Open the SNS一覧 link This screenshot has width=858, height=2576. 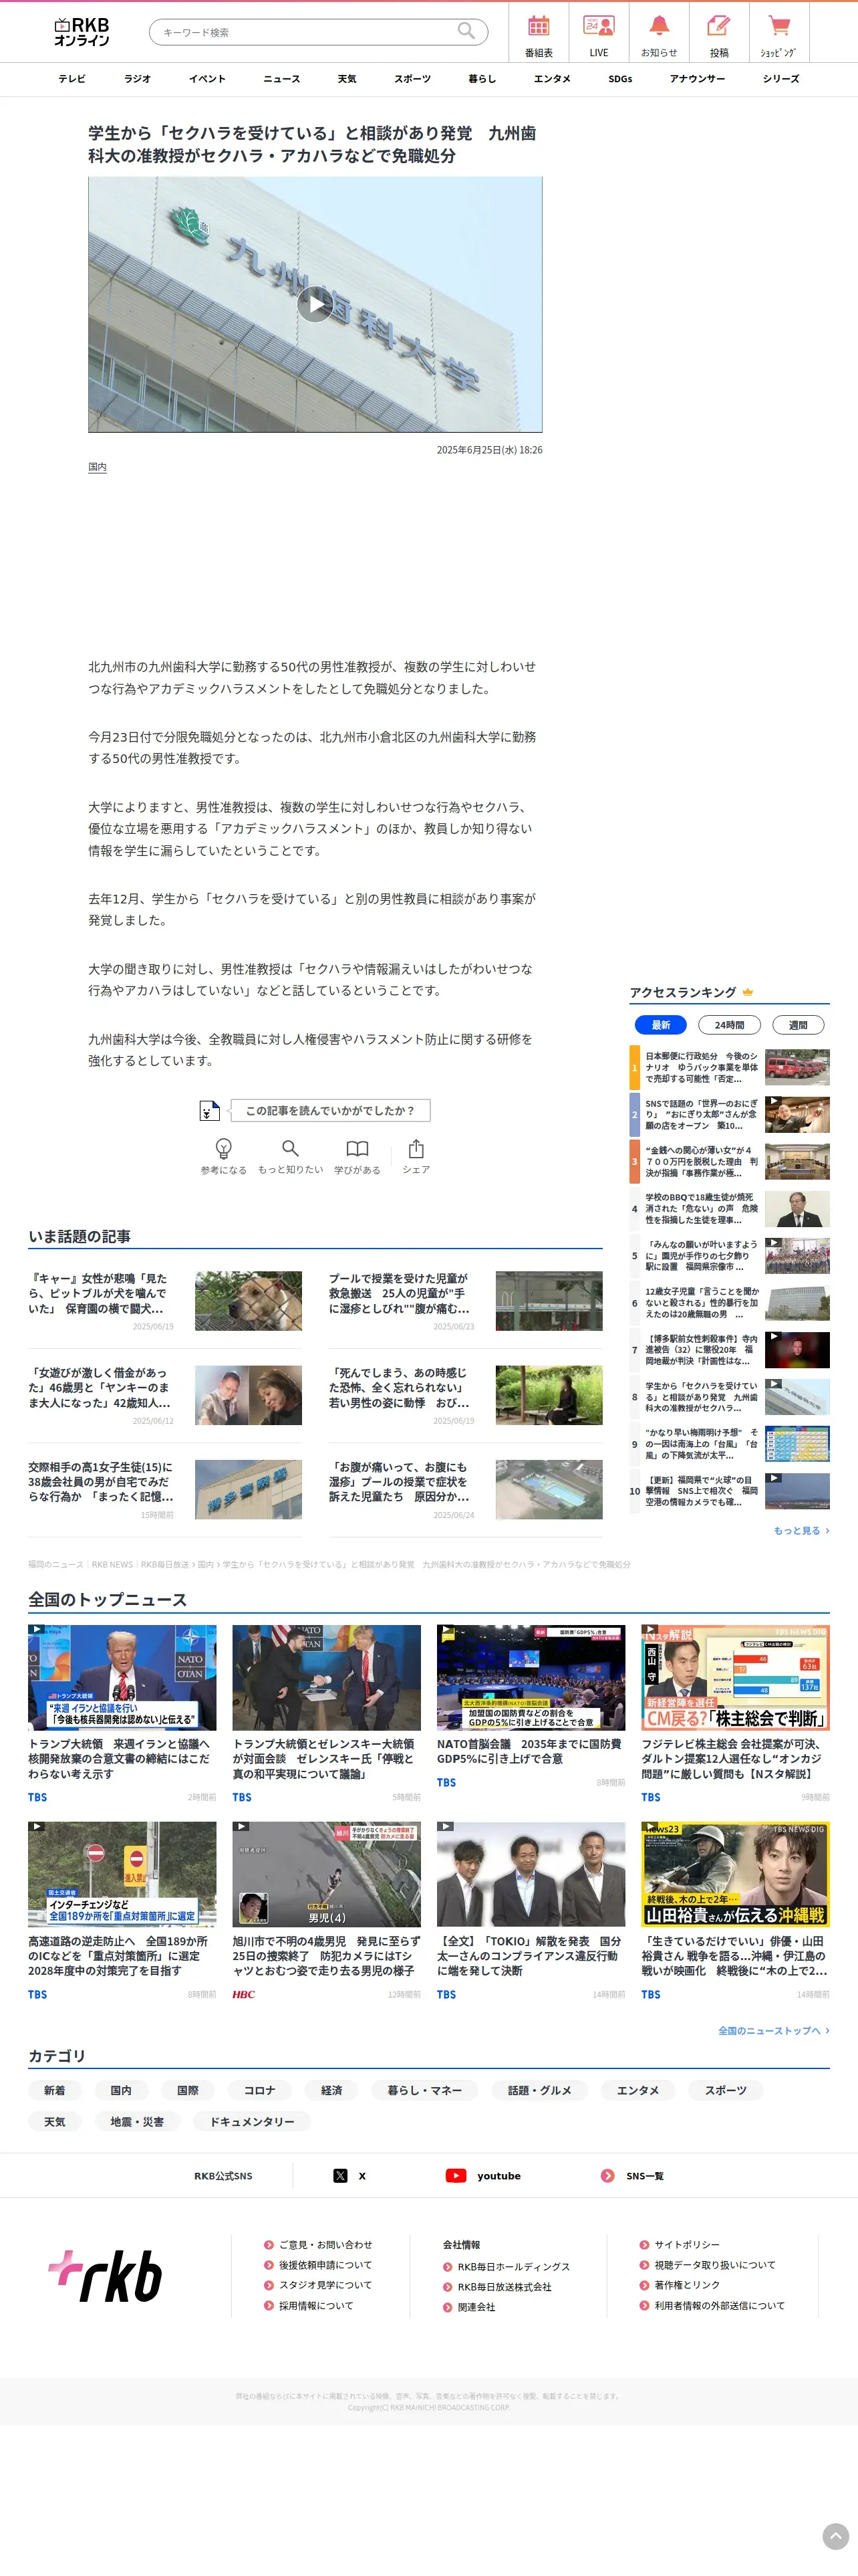(x=632, y=2175)
